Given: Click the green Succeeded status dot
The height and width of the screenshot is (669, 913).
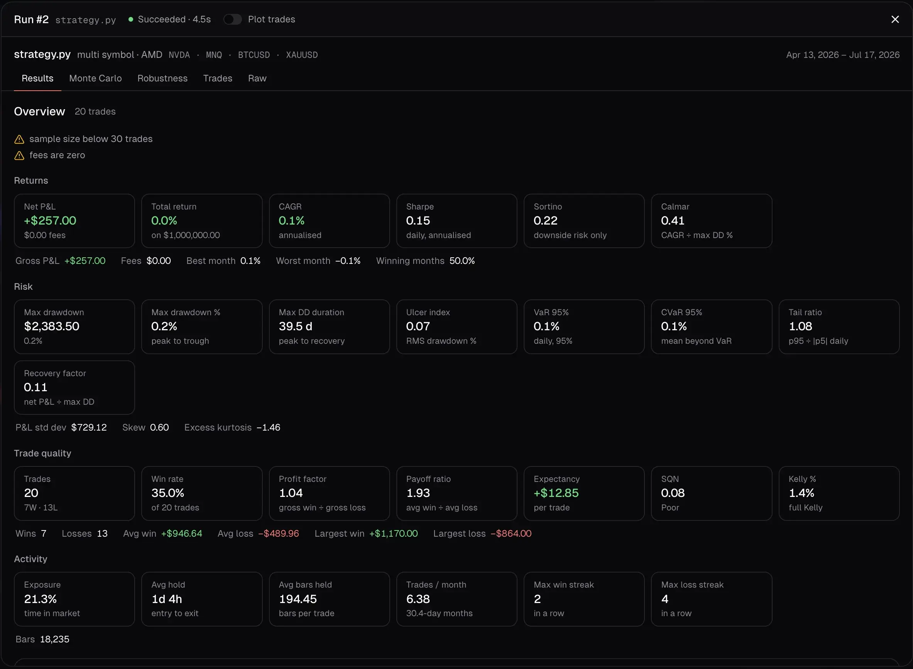Looking at the screenshot, I should pyautogui.click(x=131, y=19).
